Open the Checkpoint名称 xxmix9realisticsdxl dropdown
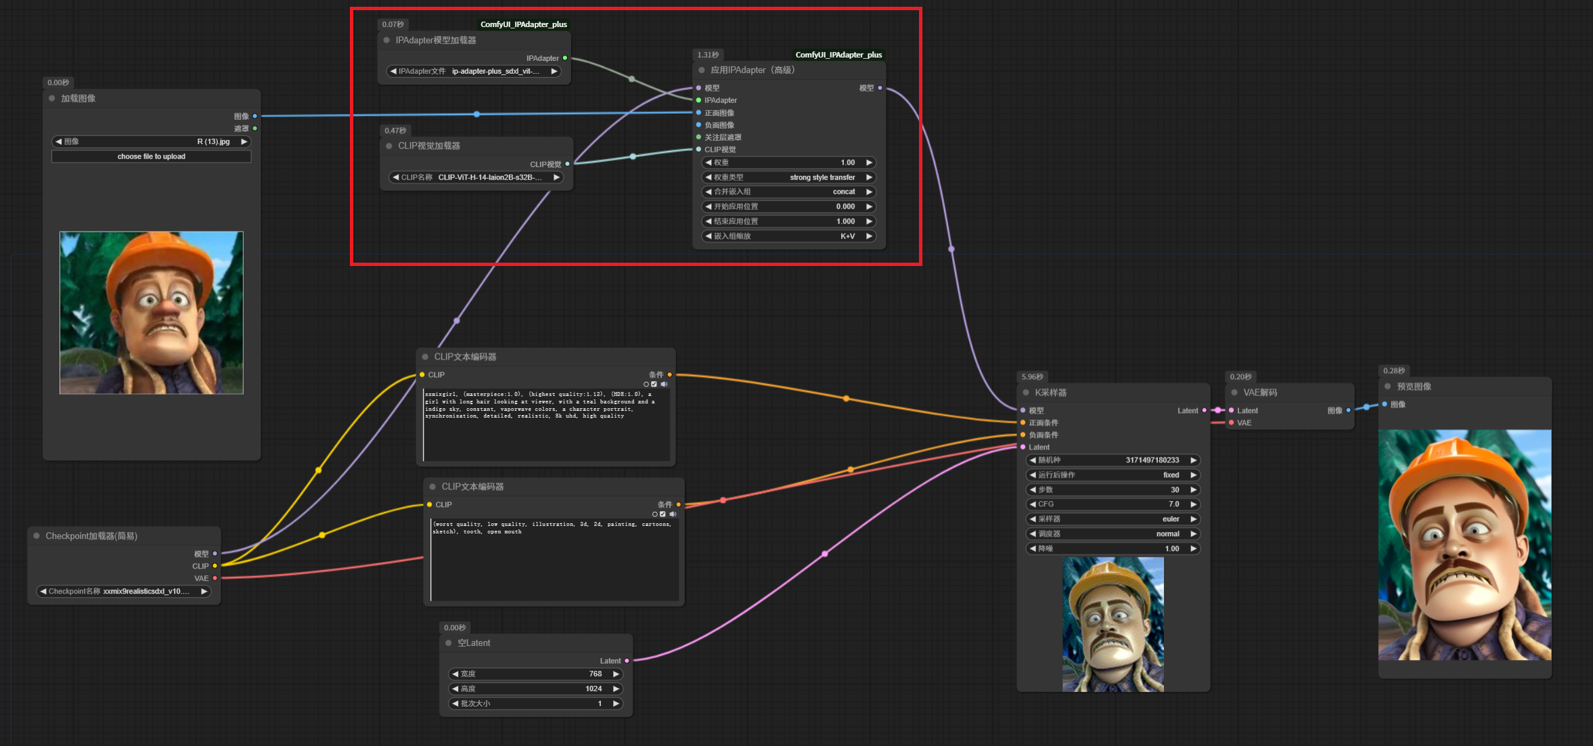This screenshot has width=1593, height=746. (x=123, y=591)
